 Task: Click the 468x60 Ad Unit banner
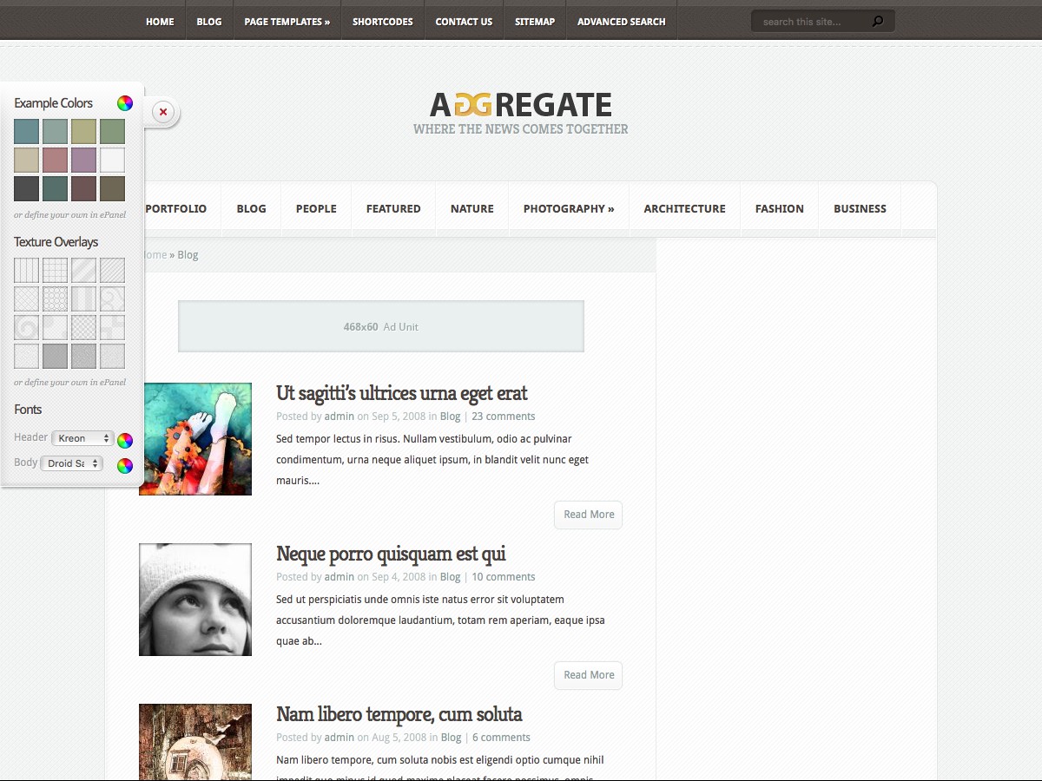tap(381, 326)
